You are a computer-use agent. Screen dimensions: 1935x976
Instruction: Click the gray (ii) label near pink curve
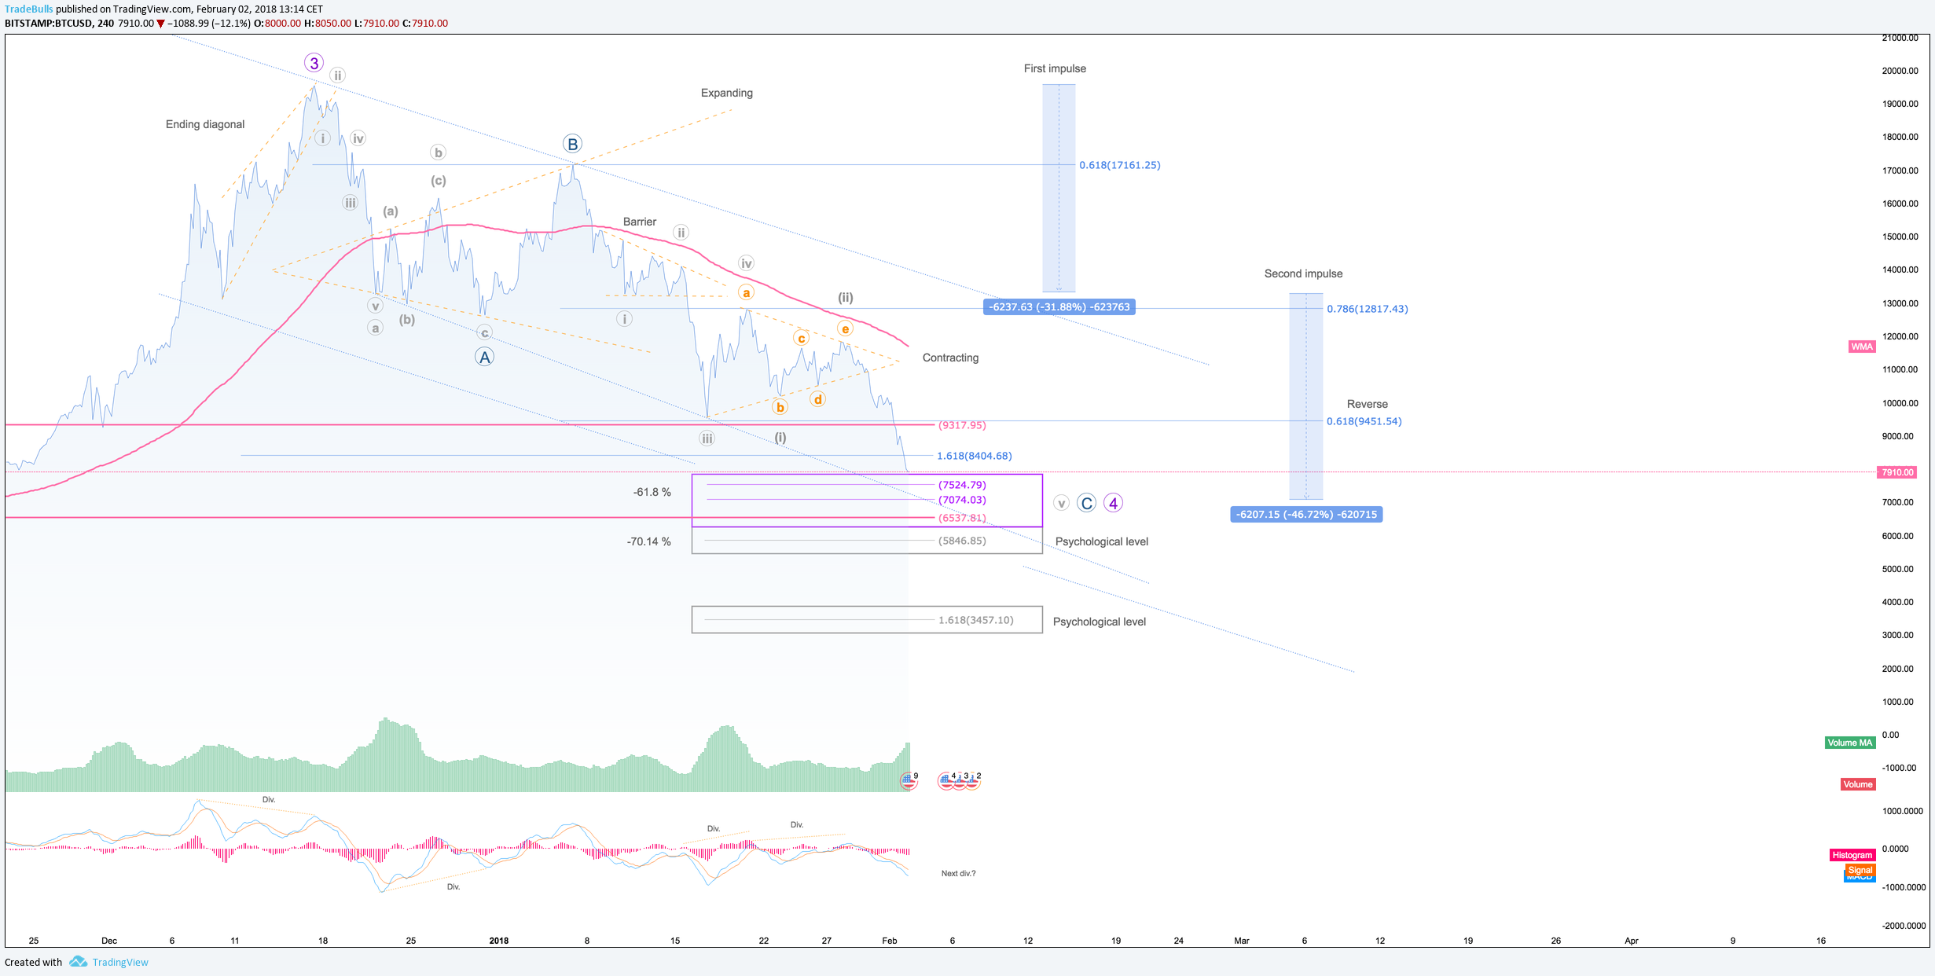[845, 297]
